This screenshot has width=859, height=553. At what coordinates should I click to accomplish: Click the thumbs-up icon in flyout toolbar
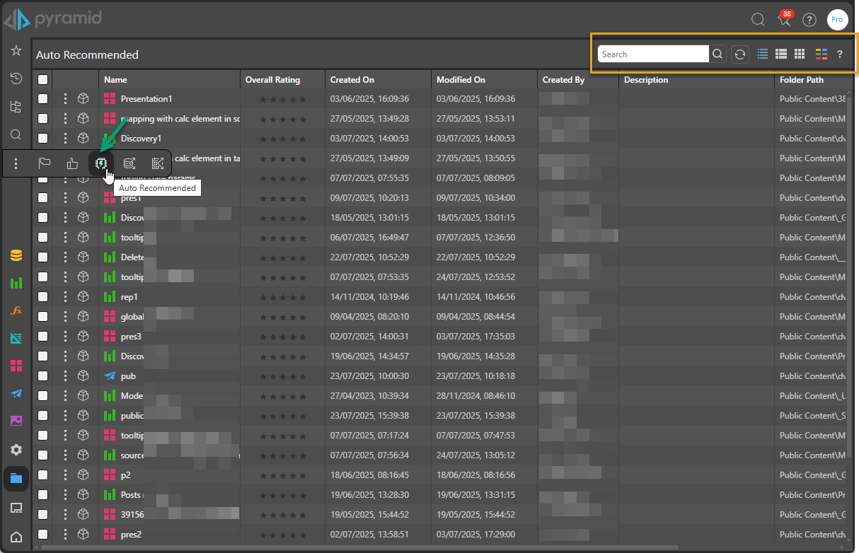(72, 163)
